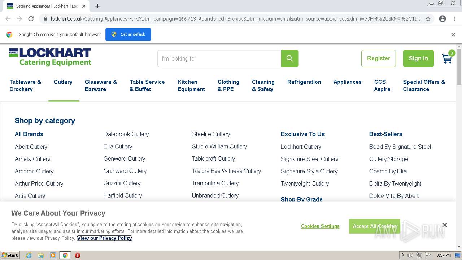Select All Brands heading link

coord(29,134)
